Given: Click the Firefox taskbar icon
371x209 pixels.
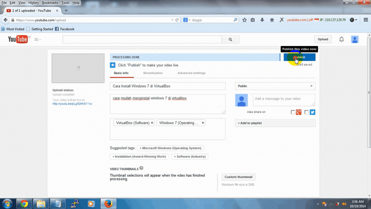Looking at the screenshot, I should tap(108, 204).
